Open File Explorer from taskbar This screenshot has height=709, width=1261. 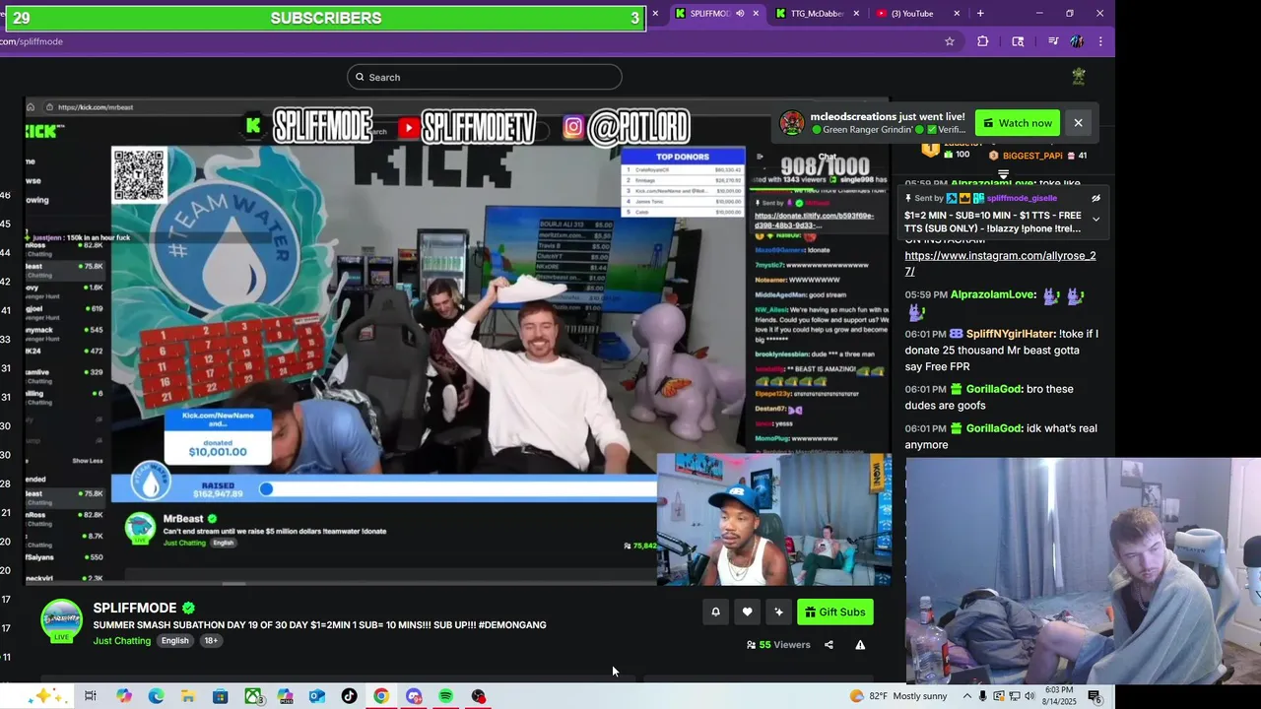[x=187, y=696]
